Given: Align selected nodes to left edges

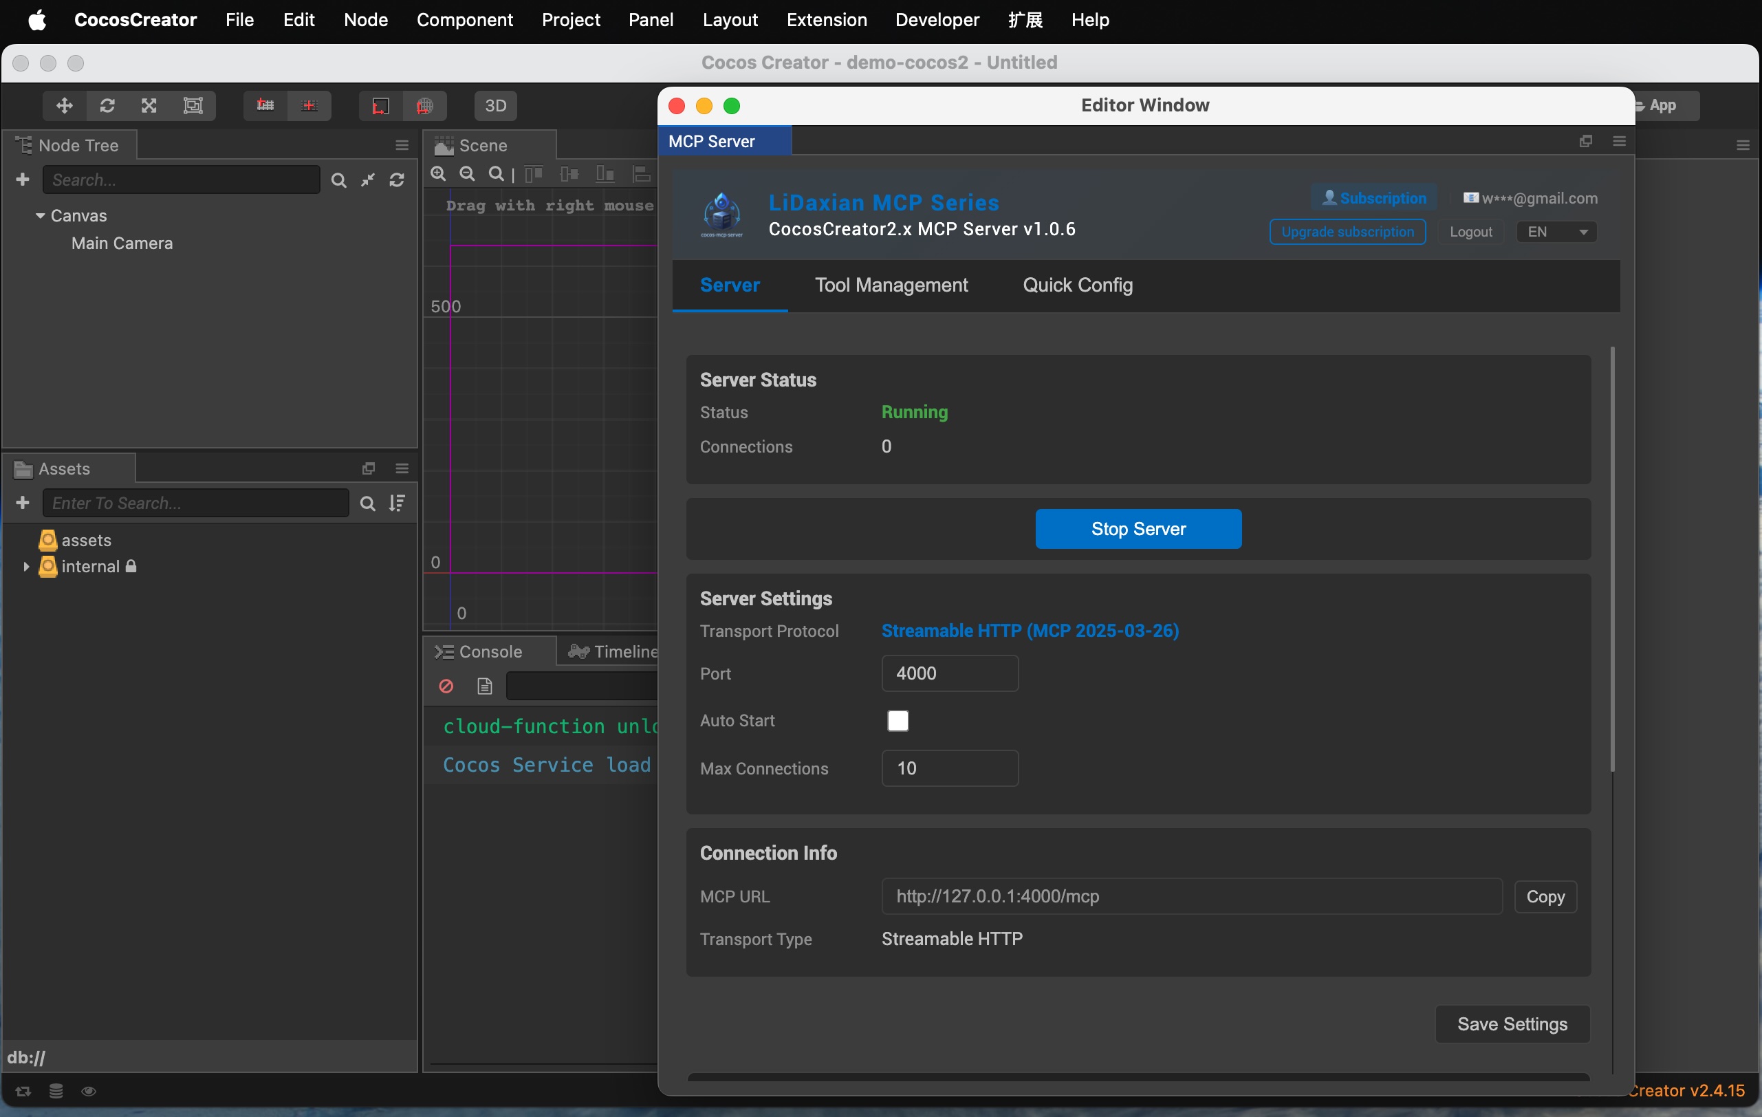Looking at the screenshot, I should point(641,173).
